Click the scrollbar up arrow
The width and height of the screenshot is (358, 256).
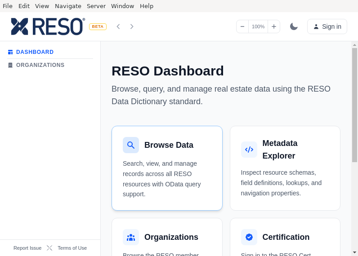pyautogui.click(x=354, y=45)
